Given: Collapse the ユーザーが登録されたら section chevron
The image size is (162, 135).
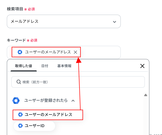Looking at the screenshot, I should pos(73,101).
